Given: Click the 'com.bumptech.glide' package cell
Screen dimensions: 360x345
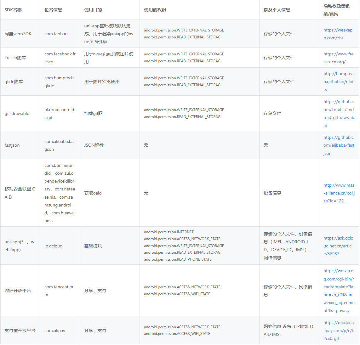Looking at the screenshot, I should point(60,82).
